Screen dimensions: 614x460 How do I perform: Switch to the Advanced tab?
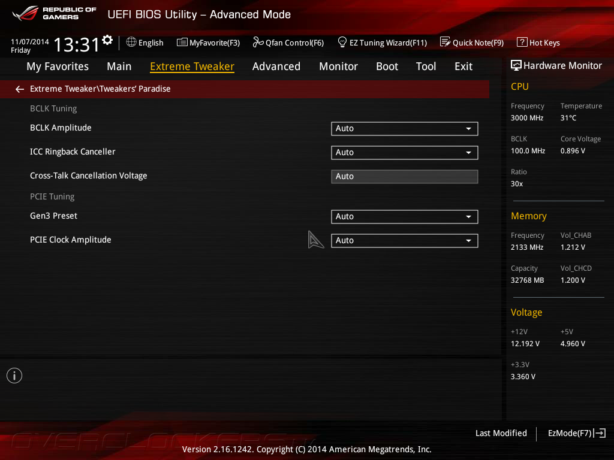[276, 66]
